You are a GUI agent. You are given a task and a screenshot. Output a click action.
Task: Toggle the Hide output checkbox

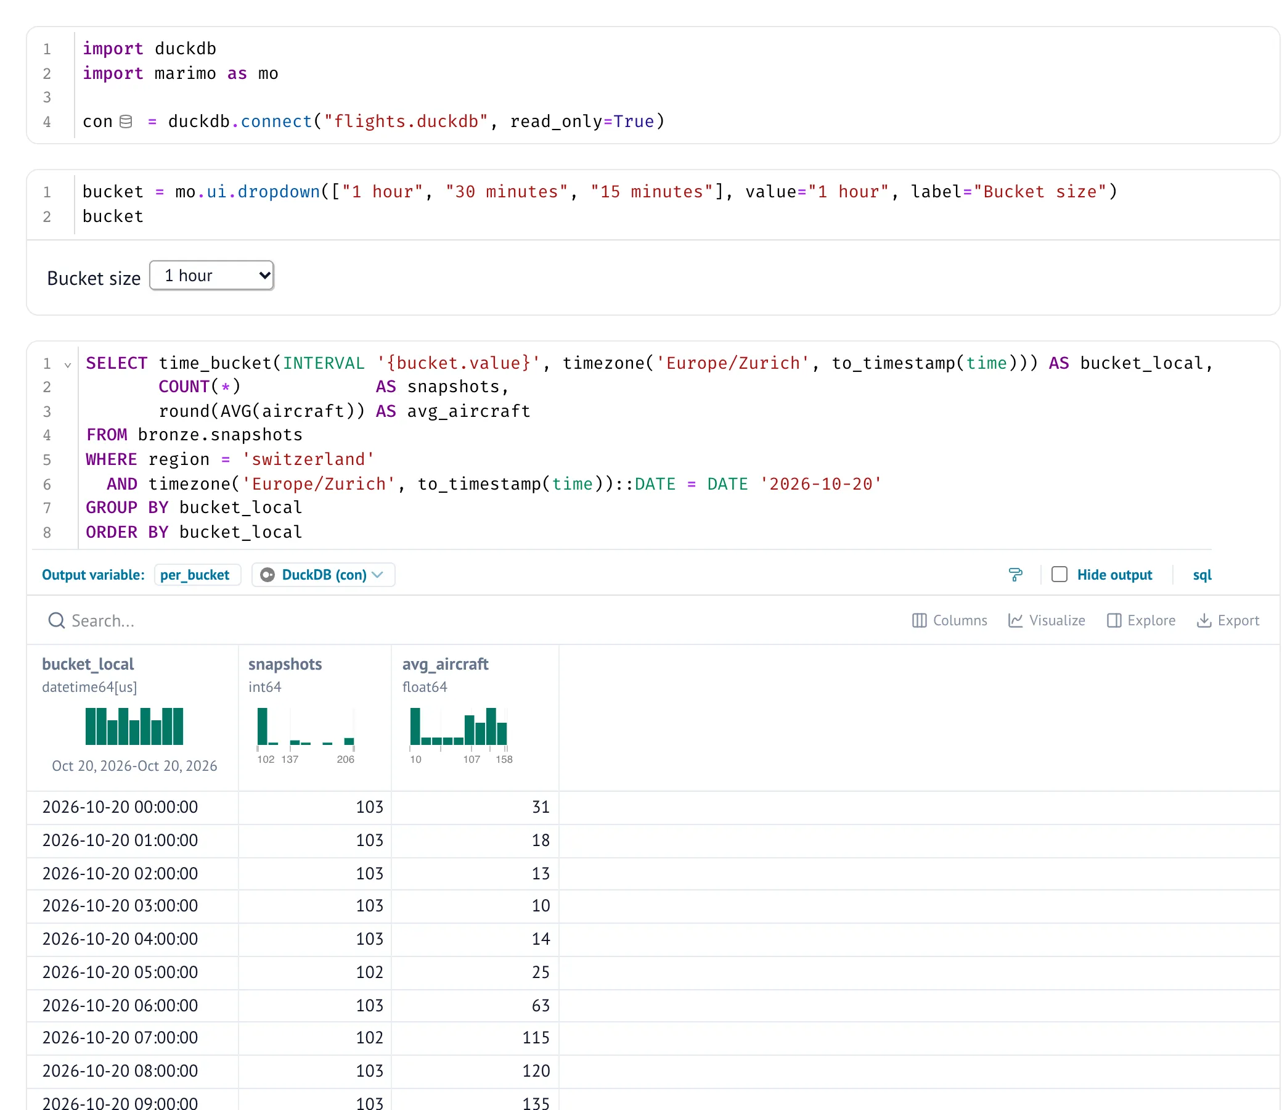1059,574
